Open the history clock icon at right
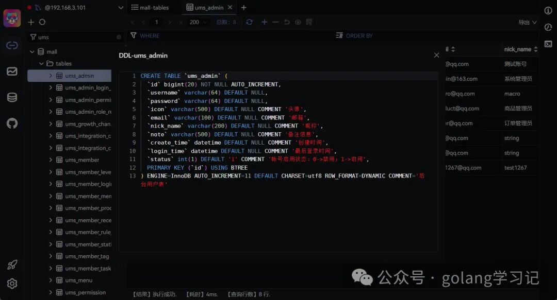Viewport: 557px width, 300px height. click(548, 27)
